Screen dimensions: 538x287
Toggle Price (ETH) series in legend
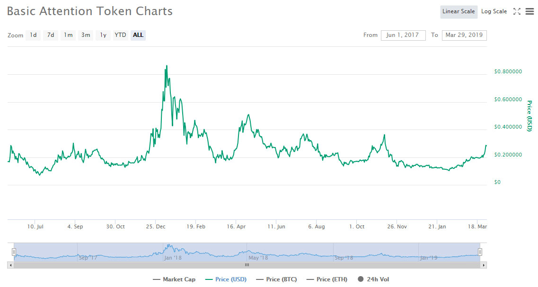coord(327,279)
